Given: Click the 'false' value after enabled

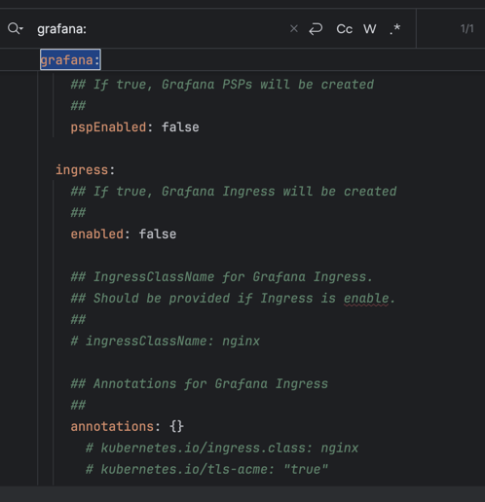Looking at the screenshot, I should pyautogui.click(x=158, y=234).
